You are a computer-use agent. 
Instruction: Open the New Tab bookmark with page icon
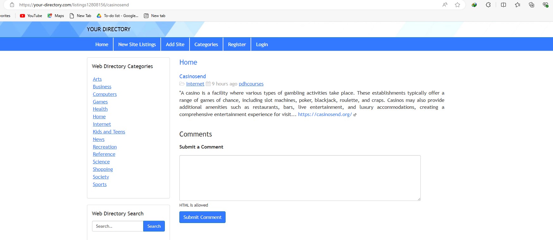pyautogui.click(x=80, y=16)
